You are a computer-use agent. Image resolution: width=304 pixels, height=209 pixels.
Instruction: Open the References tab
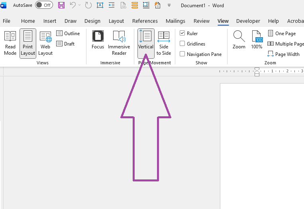[145, 21]
